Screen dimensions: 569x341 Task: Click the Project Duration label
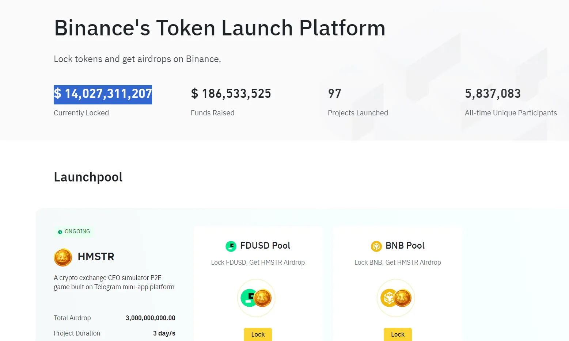(77, 333)
